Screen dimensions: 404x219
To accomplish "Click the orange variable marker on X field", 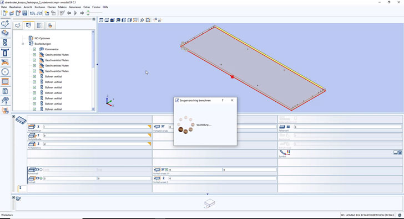I will [x=149, y=127].
